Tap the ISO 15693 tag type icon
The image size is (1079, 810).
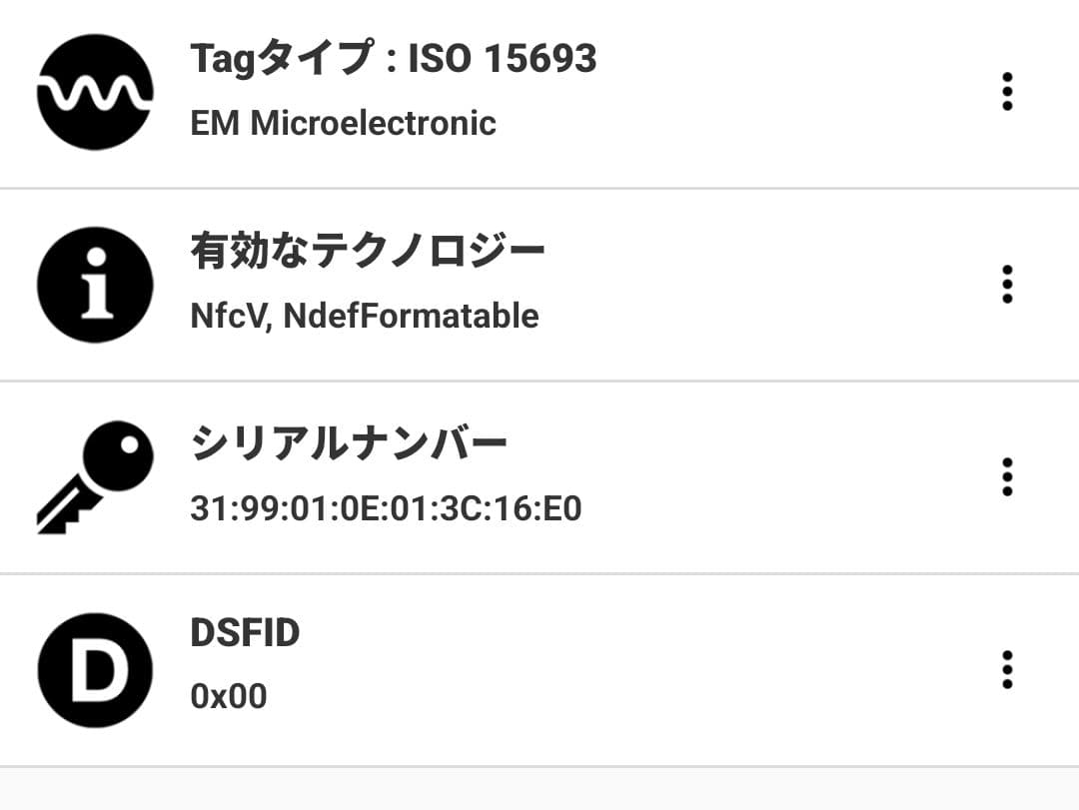point(94,90)
